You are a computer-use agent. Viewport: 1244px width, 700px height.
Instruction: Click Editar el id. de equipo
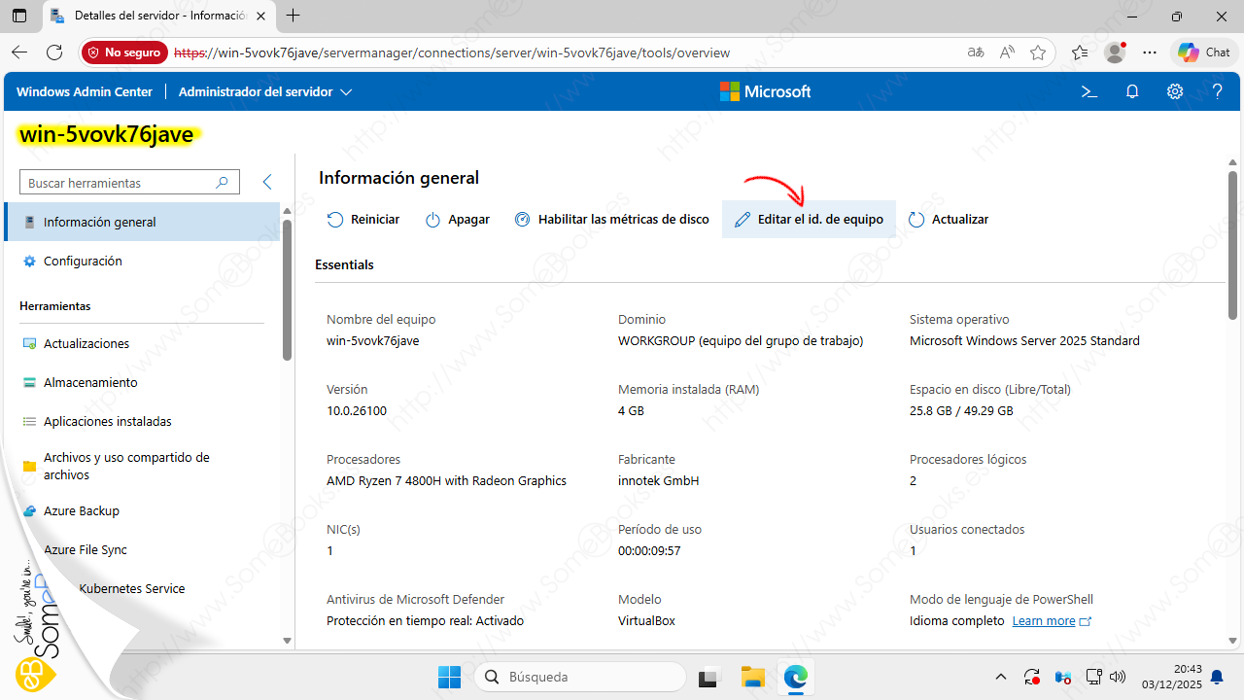(x=809, y=220)
